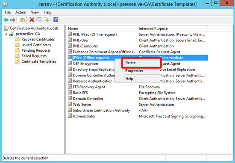This screenshot has height=163, width=235.
Task: Open the View menu
Action: point(35,12)
